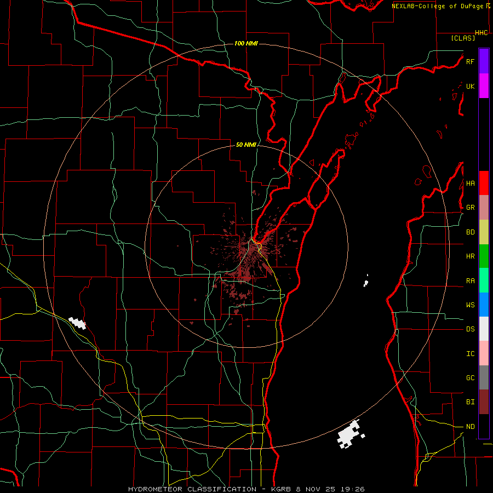This screenshot has height=493, width=493.
Task: Click the large white echo over the lake
Action: (350, 434)
